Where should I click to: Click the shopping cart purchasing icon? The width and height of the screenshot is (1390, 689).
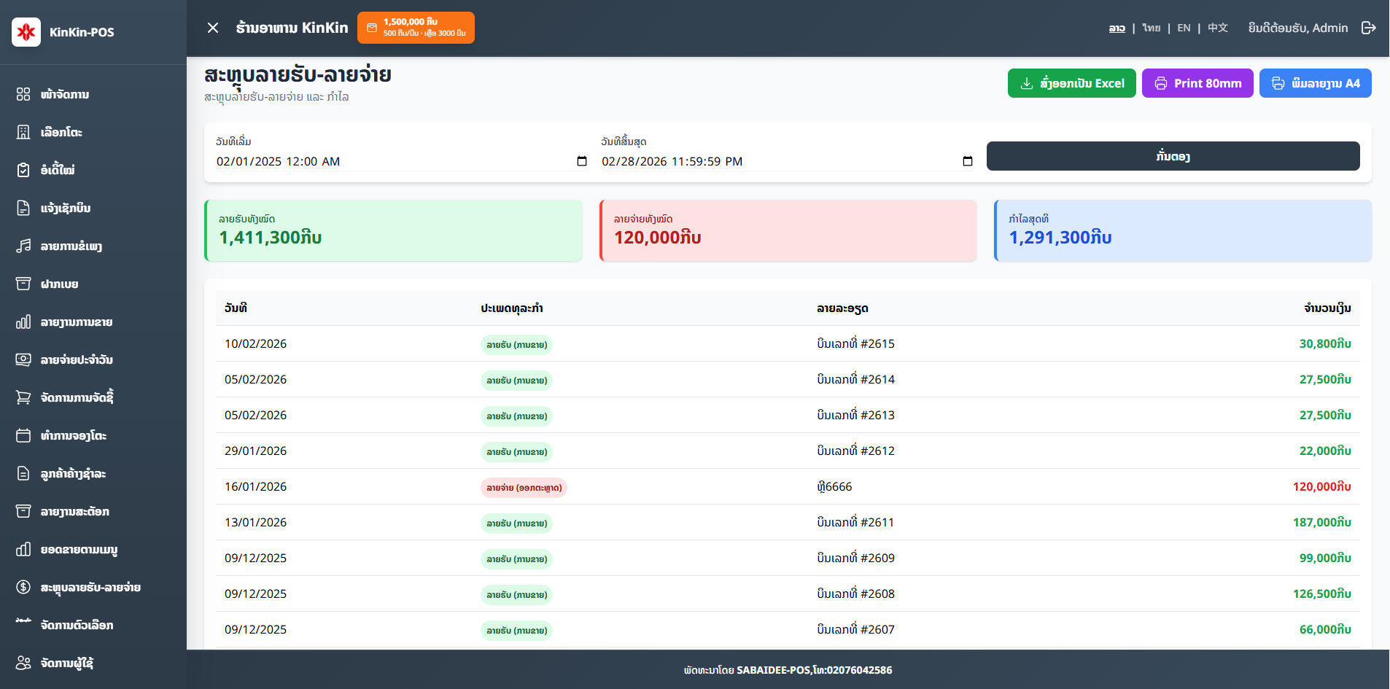pos(23,397)
